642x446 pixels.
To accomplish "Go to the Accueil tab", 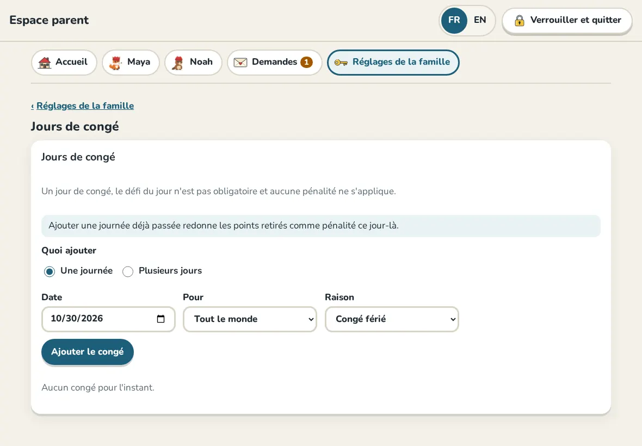I will 64,62.
